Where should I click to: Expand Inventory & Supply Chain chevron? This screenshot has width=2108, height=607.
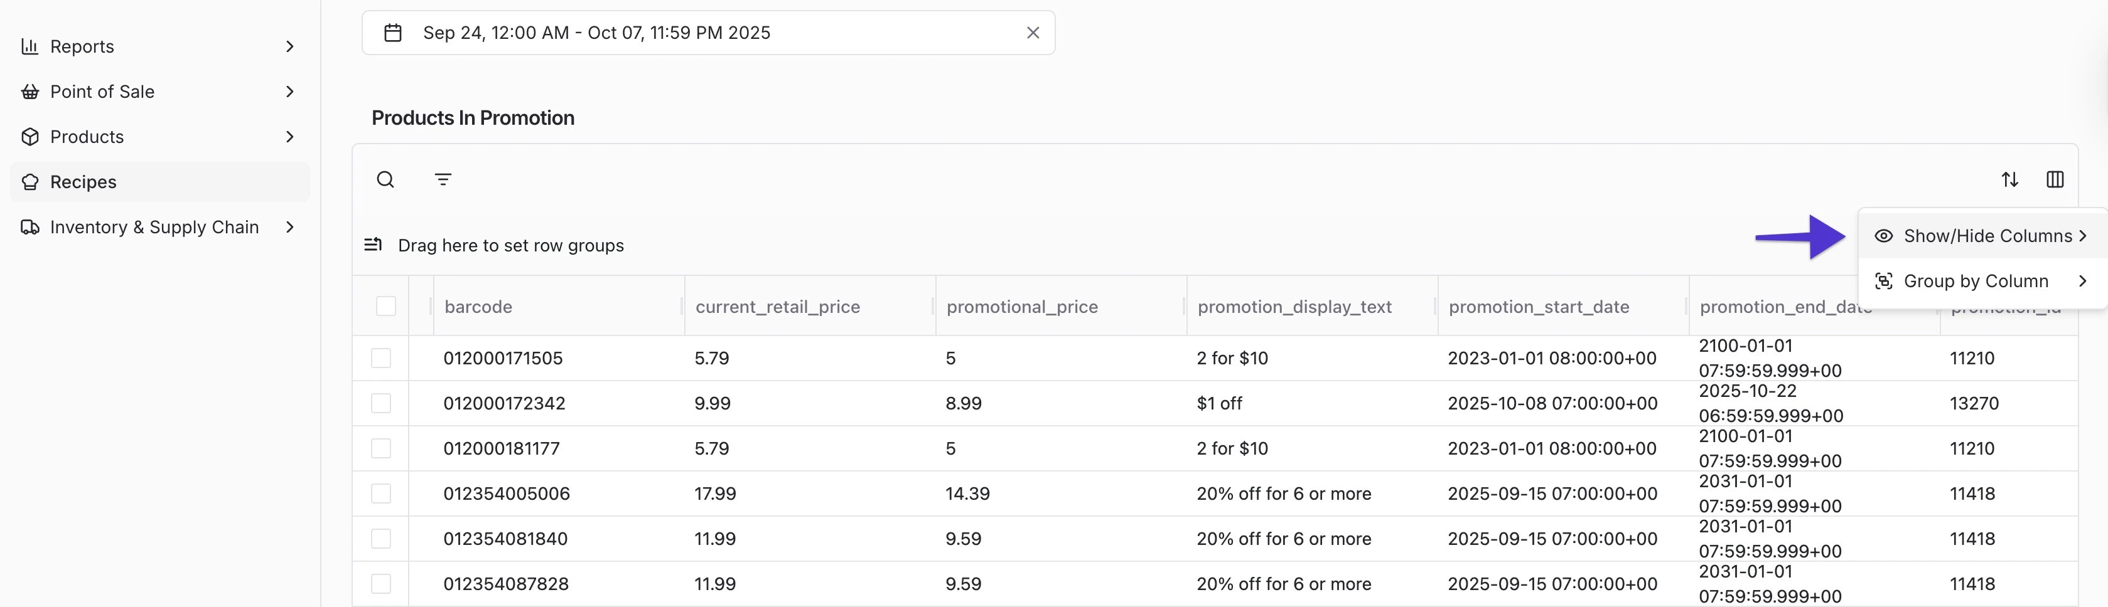[x=289, y=227]
